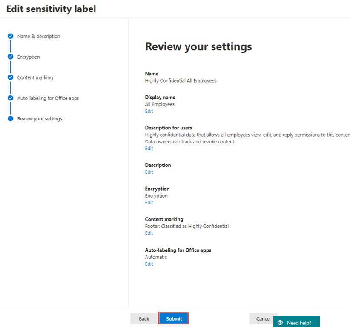Edit the Description for users text
Image resolution: width=350 pixels, height=327 pixels.
[149, 149]
